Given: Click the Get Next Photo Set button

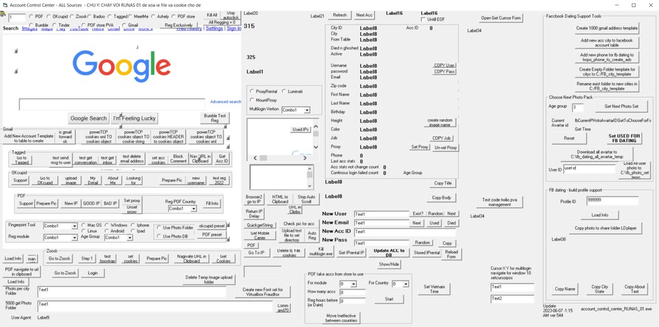Looking at the screenshot, I should click(621, 106).
